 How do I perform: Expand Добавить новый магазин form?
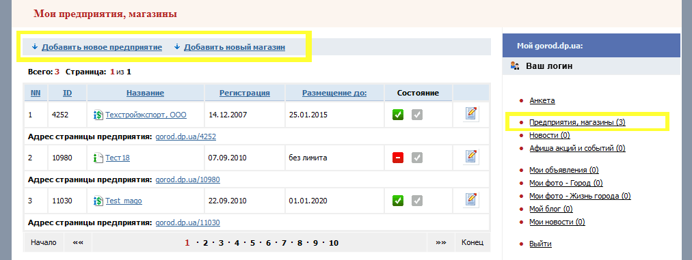[x=235, y=47]
